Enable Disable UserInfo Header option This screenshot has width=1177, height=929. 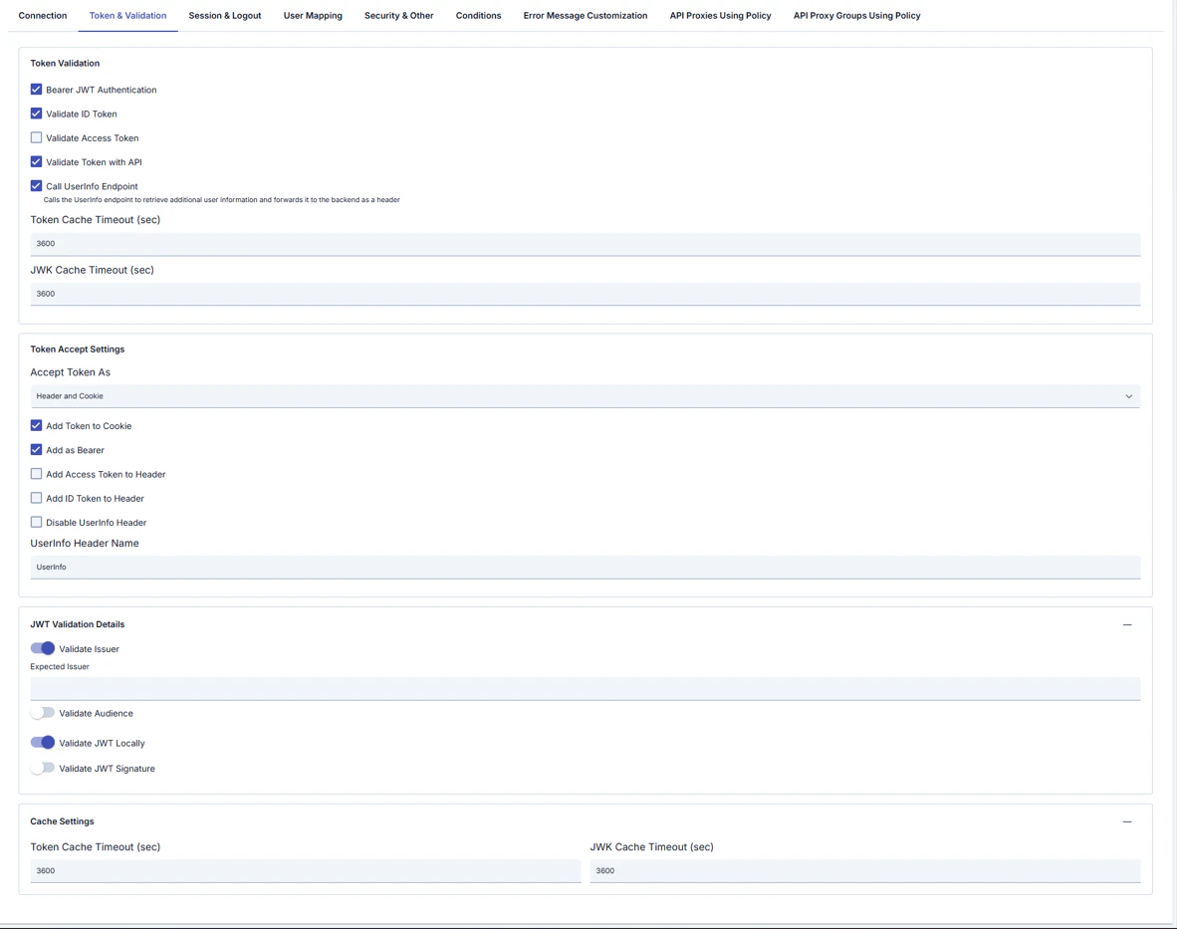36,522
